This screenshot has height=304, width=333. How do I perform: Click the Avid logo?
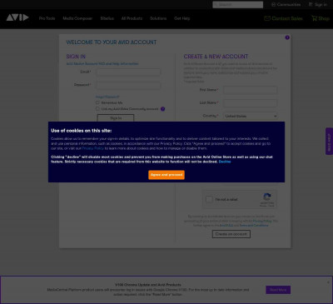pos(17,17)
